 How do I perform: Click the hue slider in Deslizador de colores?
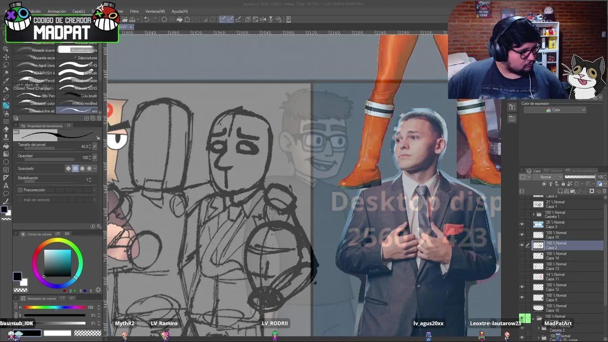point(55,307)
